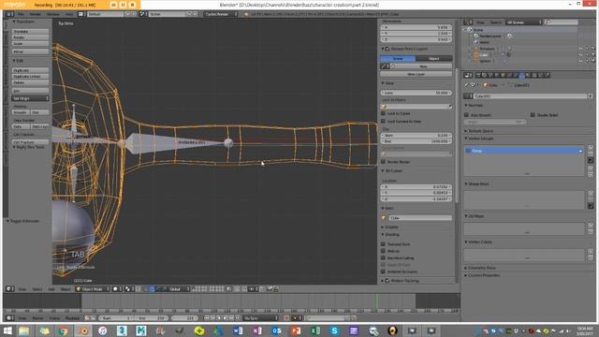
Task: Adjust the Clip Start value field
Action: (x=416, y=135)
